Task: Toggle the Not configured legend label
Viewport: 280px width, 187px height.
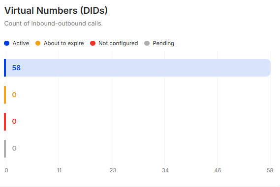Action: (118, 43)
